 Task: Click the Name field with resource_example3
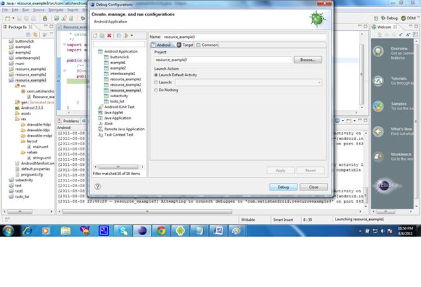coord(244,37)
